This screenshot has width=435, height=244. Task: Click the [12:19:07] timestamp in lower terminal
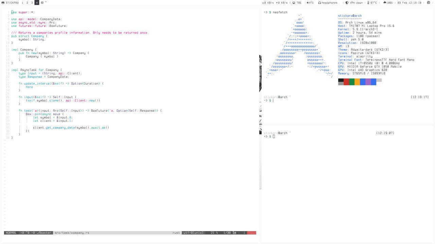385,133
